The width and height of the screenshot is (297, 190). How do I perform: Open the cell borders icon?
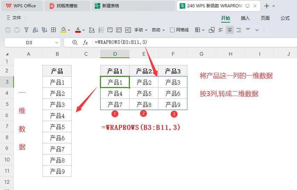point(53,30)
